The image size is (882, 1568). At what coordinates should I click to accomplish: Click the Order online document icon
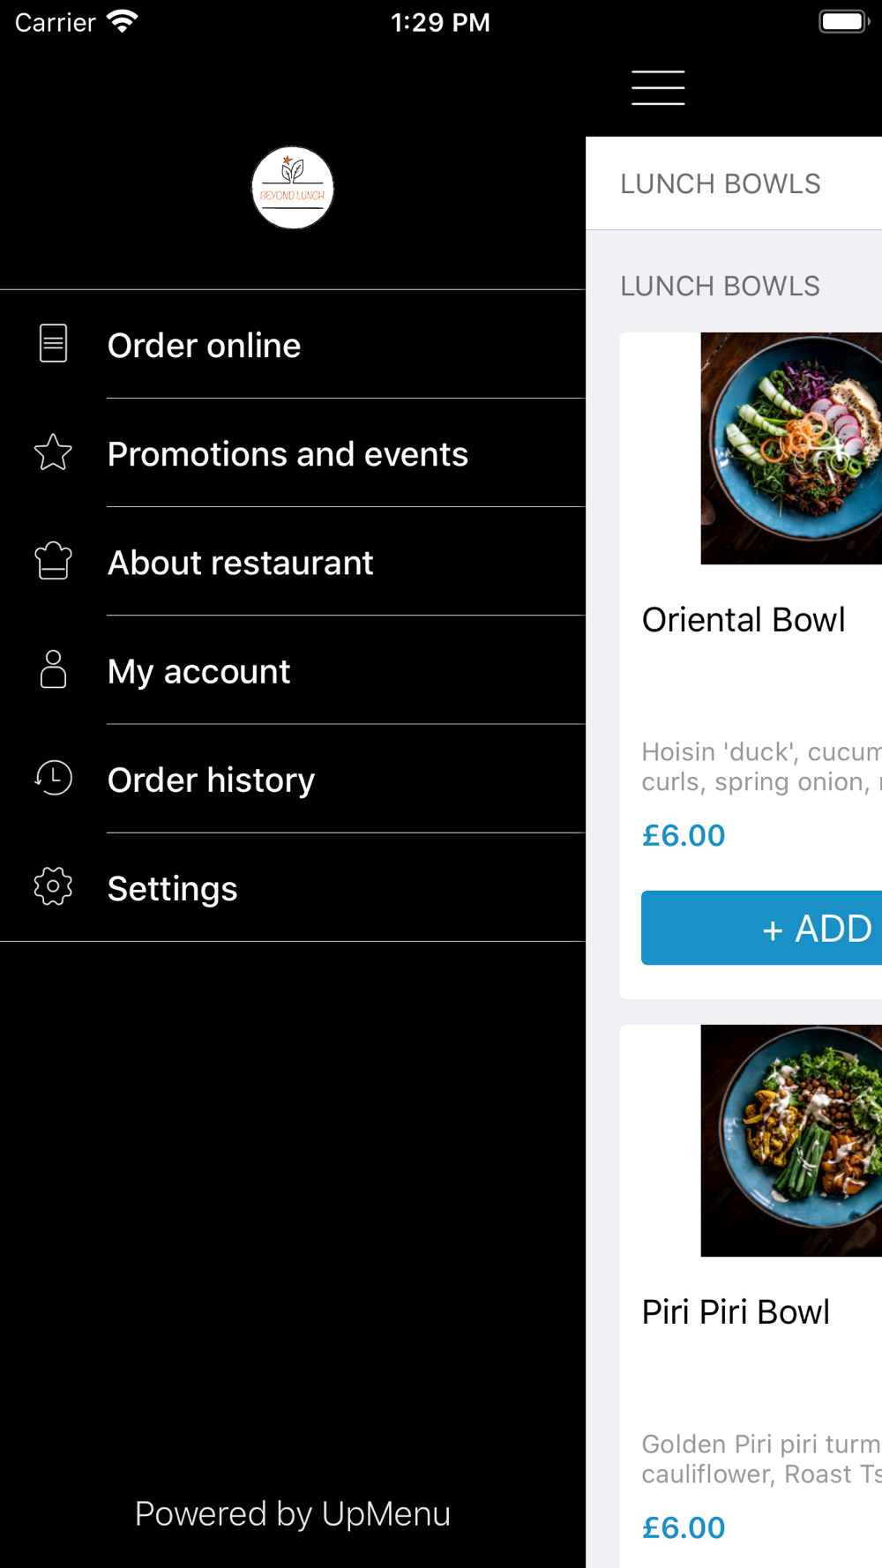pos(53,343)
